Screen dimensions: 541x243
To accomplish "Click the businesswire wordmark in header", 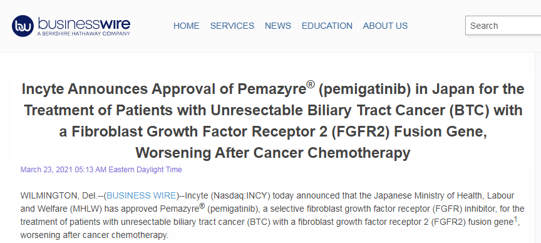I will click(84, 23).
